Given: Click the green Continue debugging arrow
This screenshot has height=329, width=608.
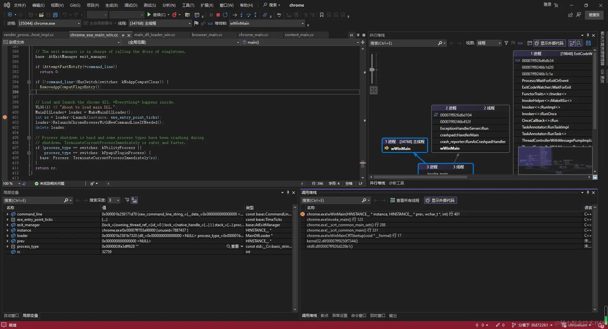Looking at the screenshot, I should click(149, 15).
